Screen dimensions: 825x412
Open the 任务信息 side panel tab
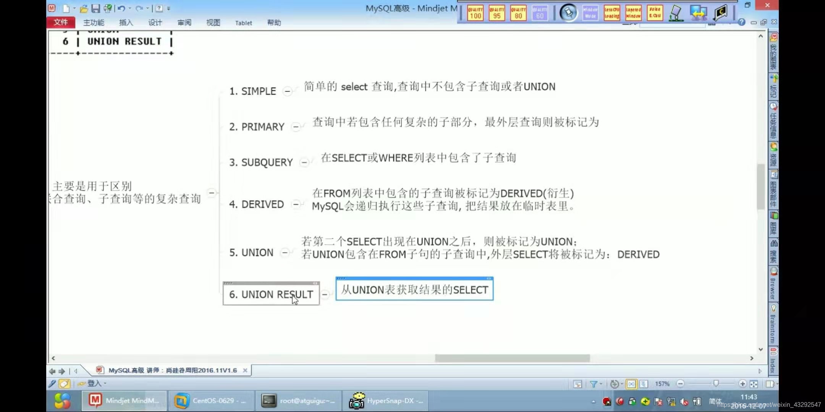coord(773,121)
